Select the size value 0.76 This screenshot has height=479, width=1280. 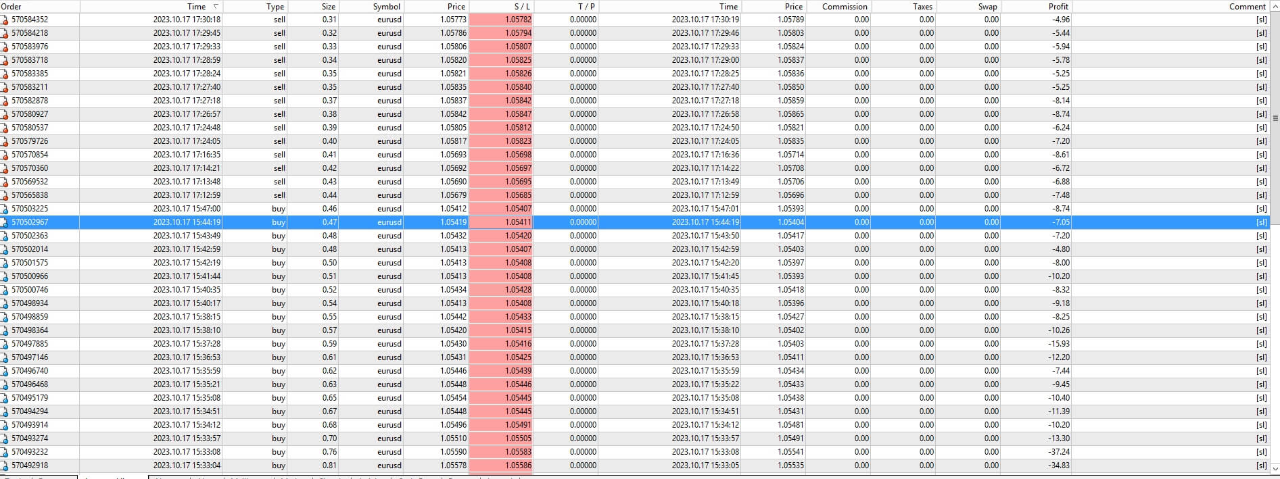click(329, 452)
